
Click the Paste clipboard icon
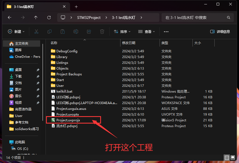click(63, 32)
